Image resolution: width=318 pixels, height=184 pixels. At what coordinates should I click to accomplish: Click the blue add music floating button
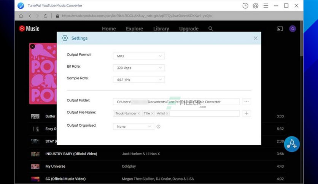click(292, 144)
